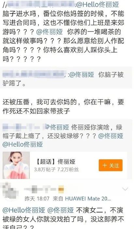Screen dimensions: 134x229
Task: Open @Hello佟丽娅 mention before 脑子进水吗
Action: pos(97,5)
